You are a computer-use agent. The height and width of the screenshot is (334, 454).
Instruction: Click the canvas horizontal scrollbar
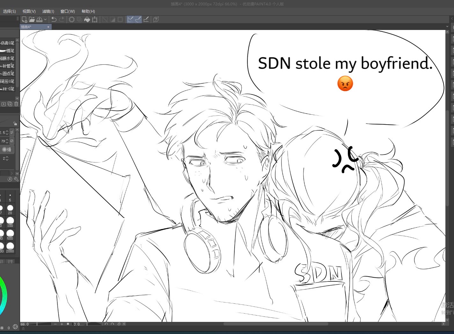coord(276,324)
